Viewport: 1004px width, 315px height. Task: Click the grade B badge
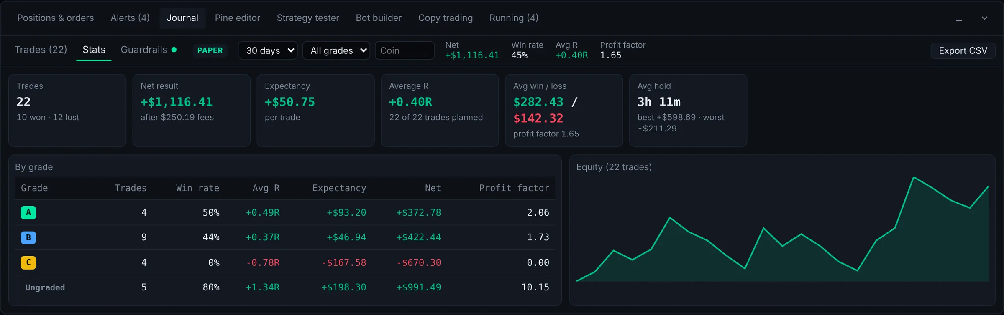click(28, 237)
